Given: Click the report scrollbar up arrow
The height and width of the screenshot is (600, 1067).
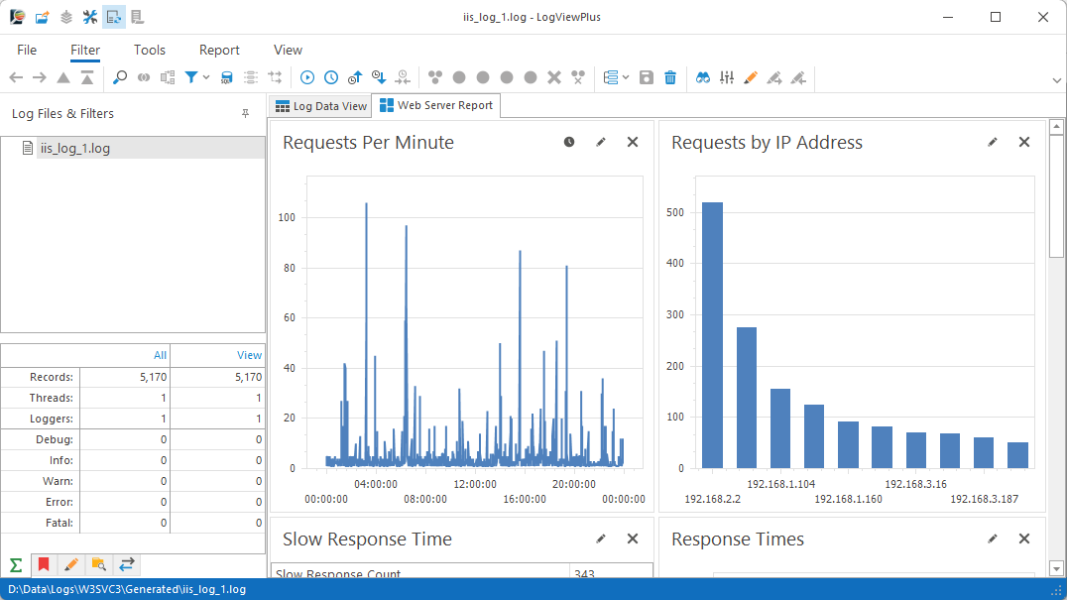Looking at the screenshot, I should pos(1056,127).
